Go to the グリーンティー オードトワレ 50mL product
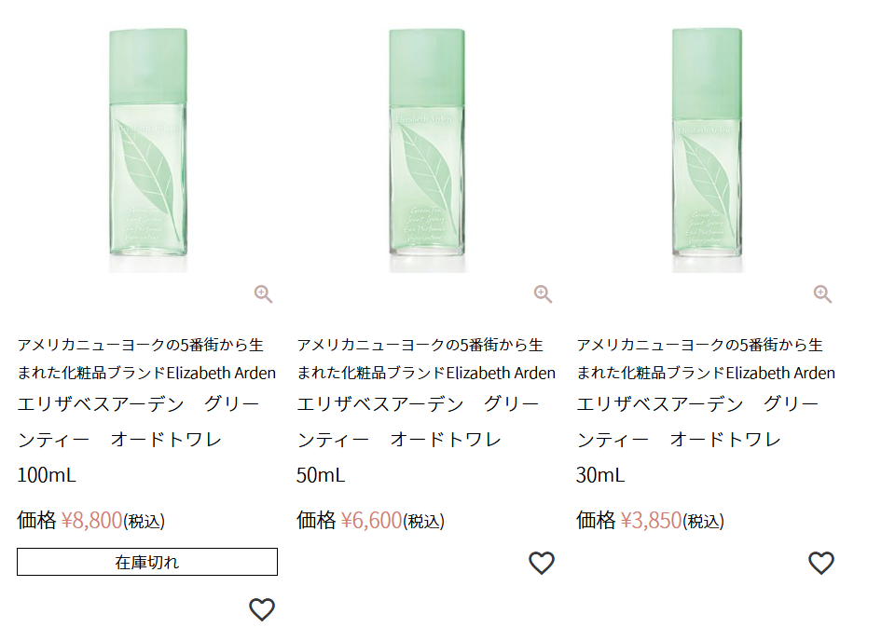The width and height of the screenshot is (895, 627). (418, 439)
